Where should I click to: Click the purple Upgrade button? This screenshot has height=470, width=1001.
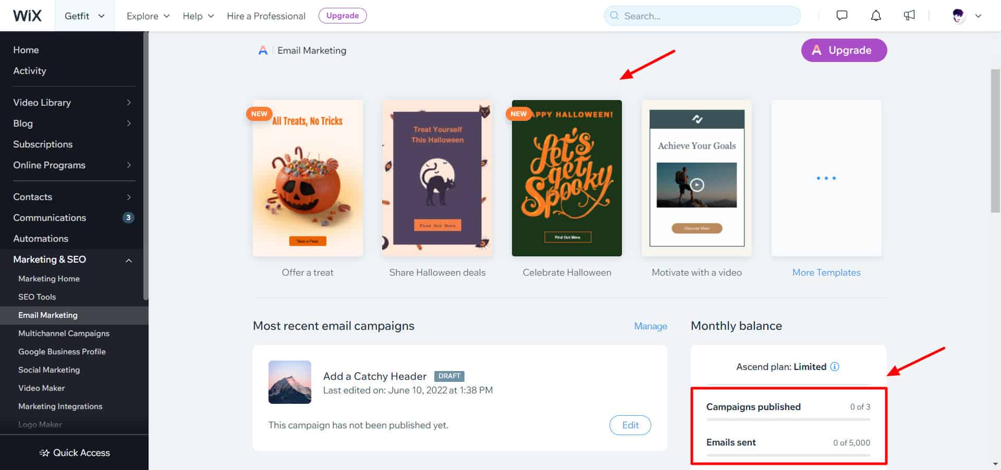(x=844, y=50)
